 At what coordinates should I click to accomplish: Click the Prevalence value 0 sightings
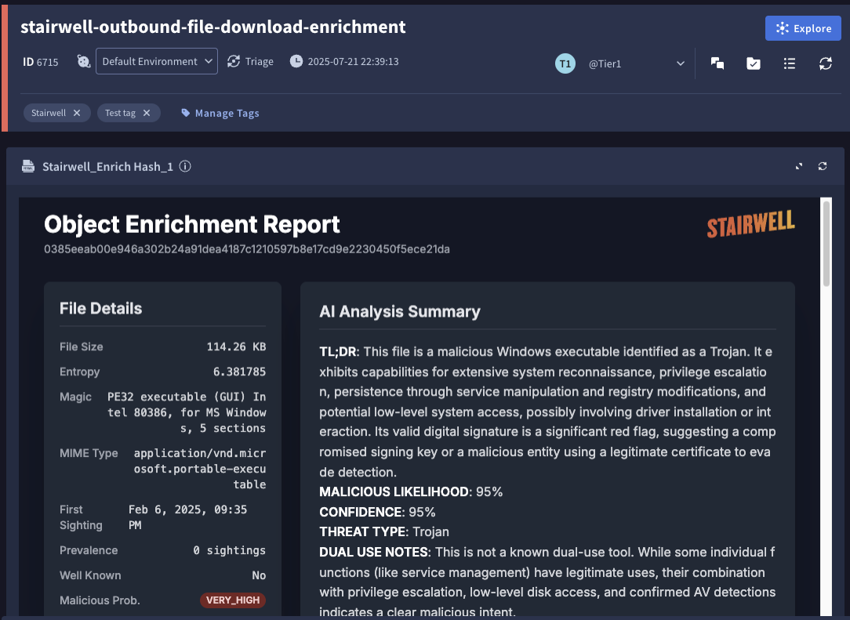point(229,550)
